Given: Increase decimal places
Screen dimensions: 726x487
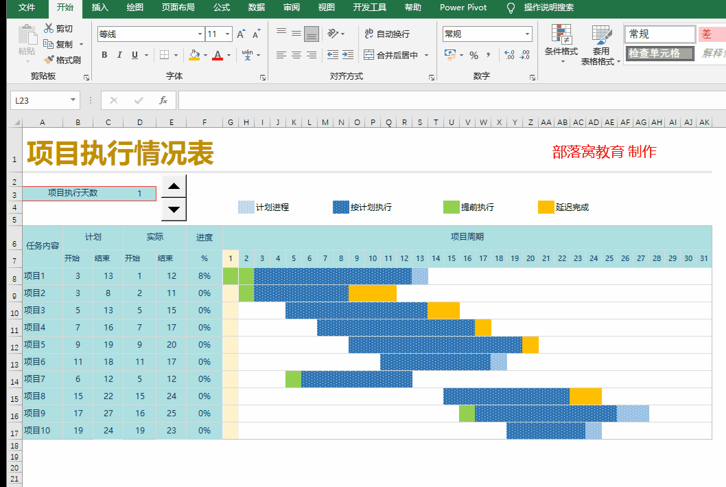Looking at the screenshot, I should point(509,55).
